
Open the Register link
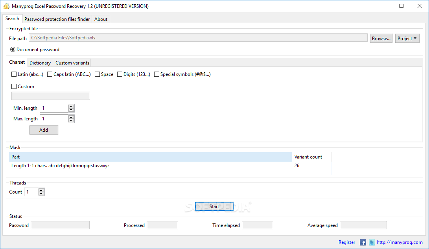[x=347, y=242]
